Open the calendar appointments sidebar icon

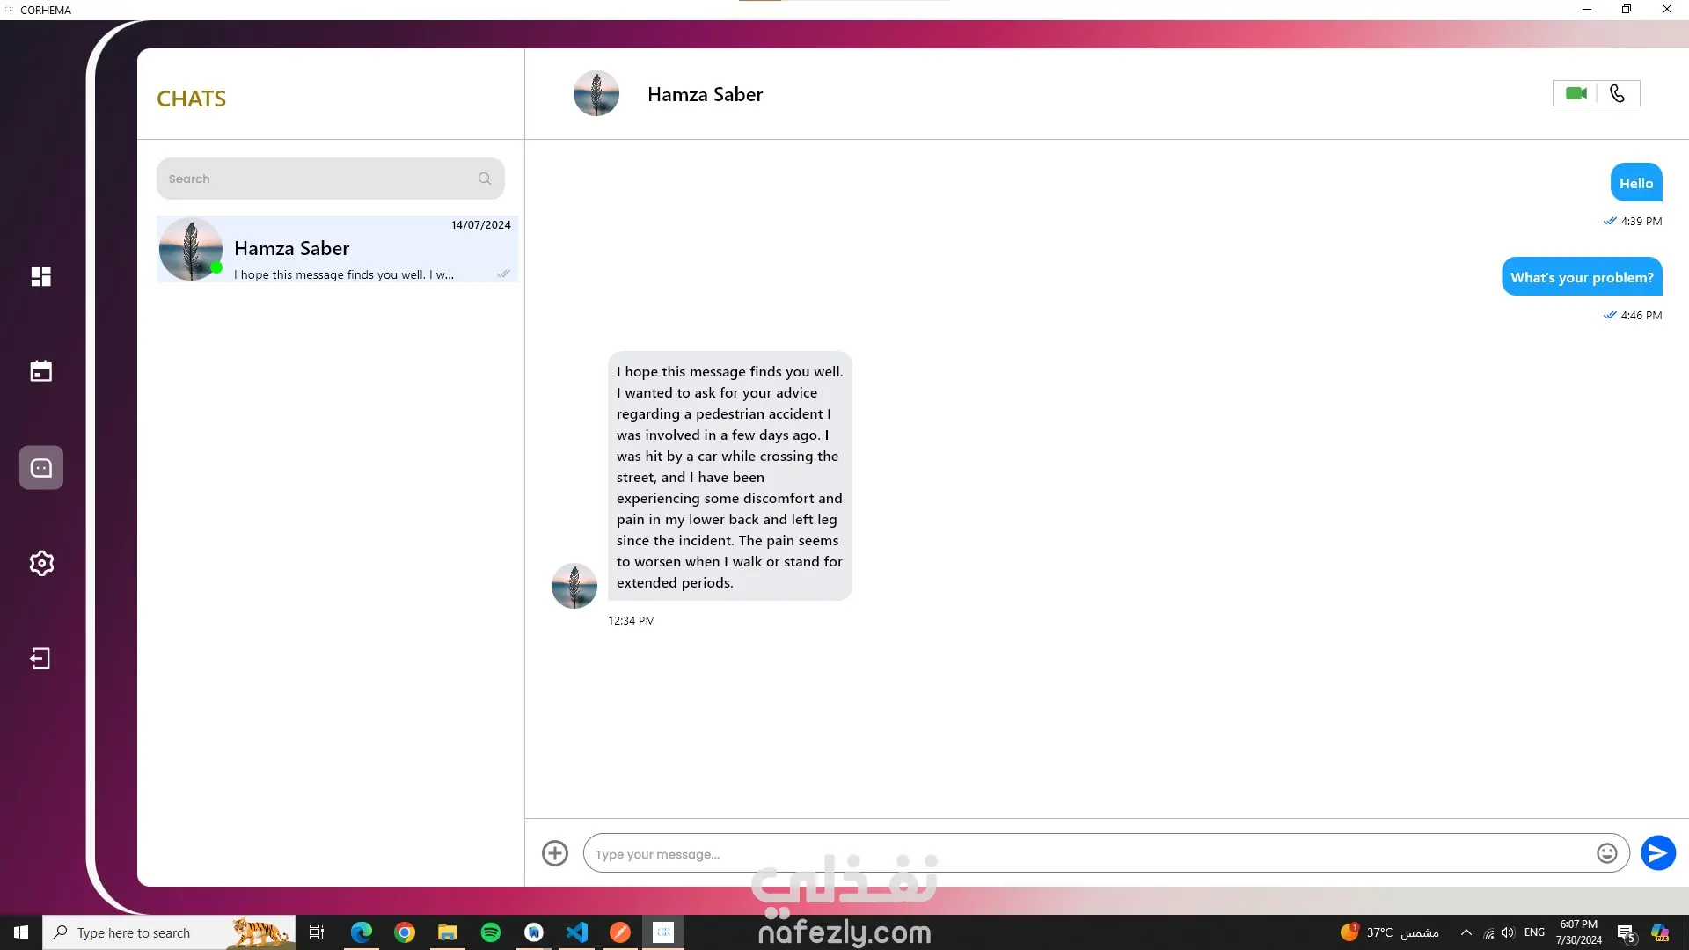tap(41, 371)
